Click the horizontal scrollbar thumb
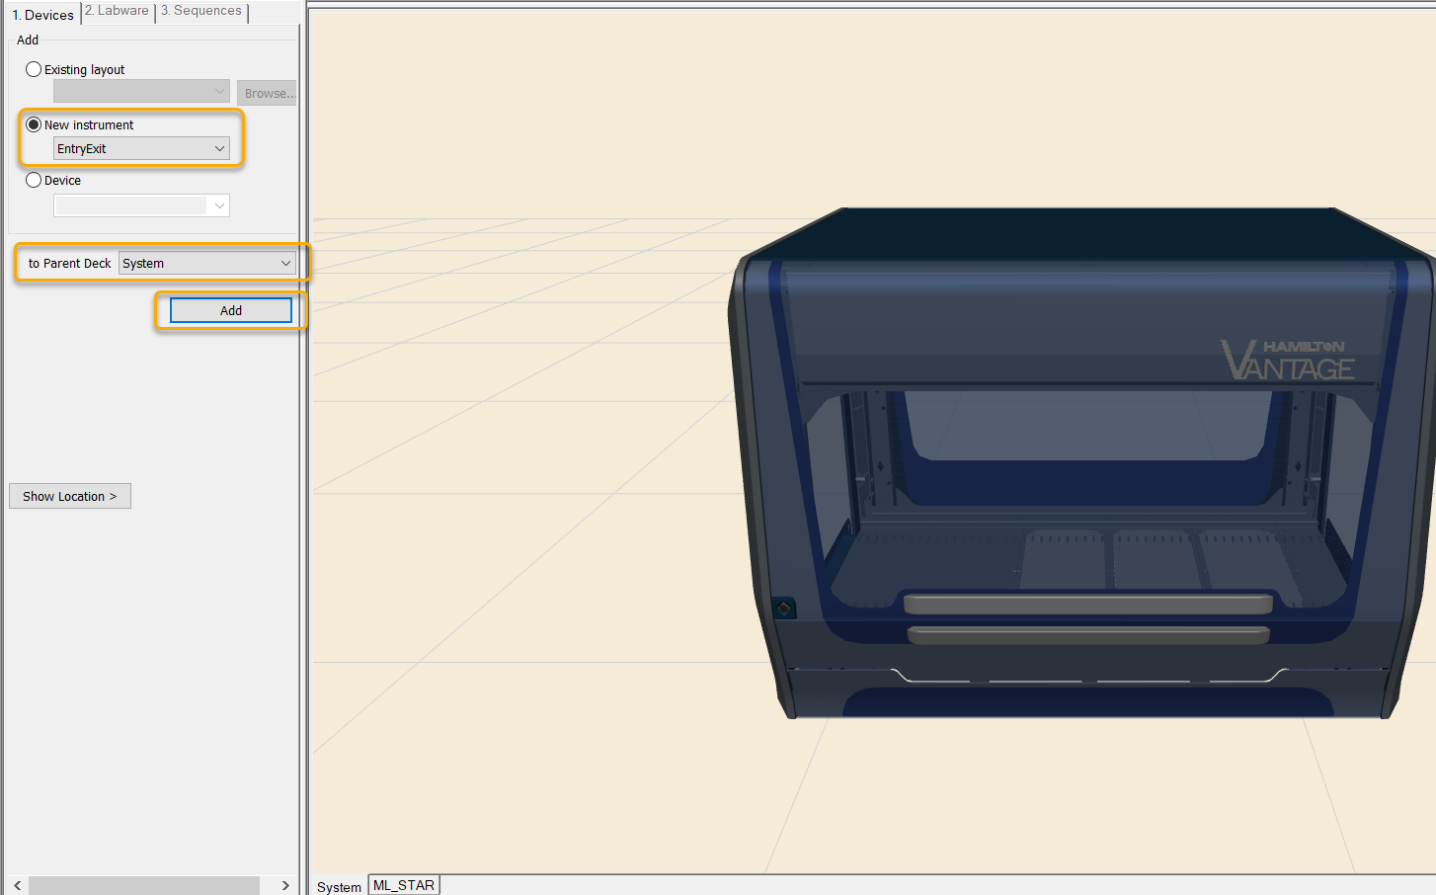Viewport: 1436px width, 895px height. (144, 885)
